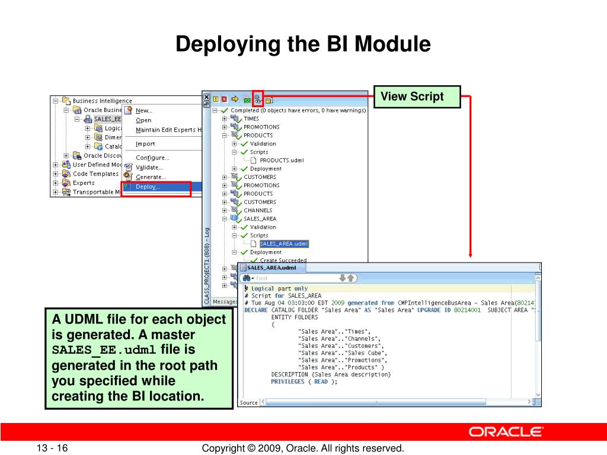The width and height of the screenshot is (607, 455).
Task: Click the find-previous up arrow in script viewer
Action: tap(351, 278)
